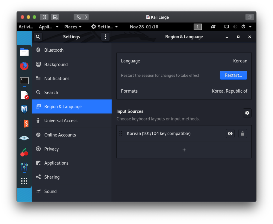The height and width of the screenshot is (224, 273).
Task: Open Online Accounts settings
Action: coord(72,135)
